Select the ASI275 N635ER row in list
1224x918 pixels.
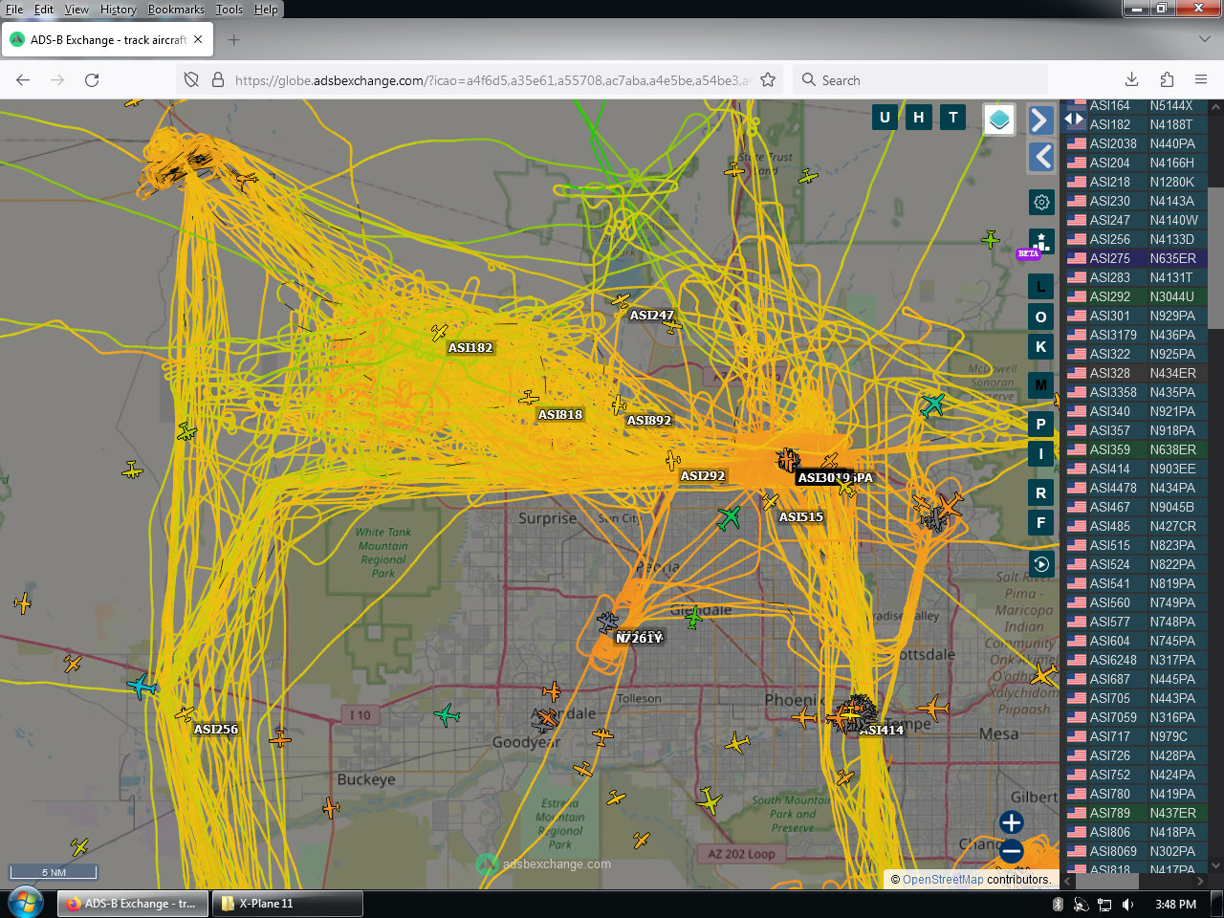point(1136,258)
